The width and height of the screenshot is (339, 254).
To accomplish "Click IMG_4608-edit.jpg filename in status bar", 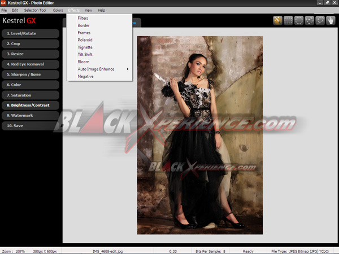I will (108, 251).
